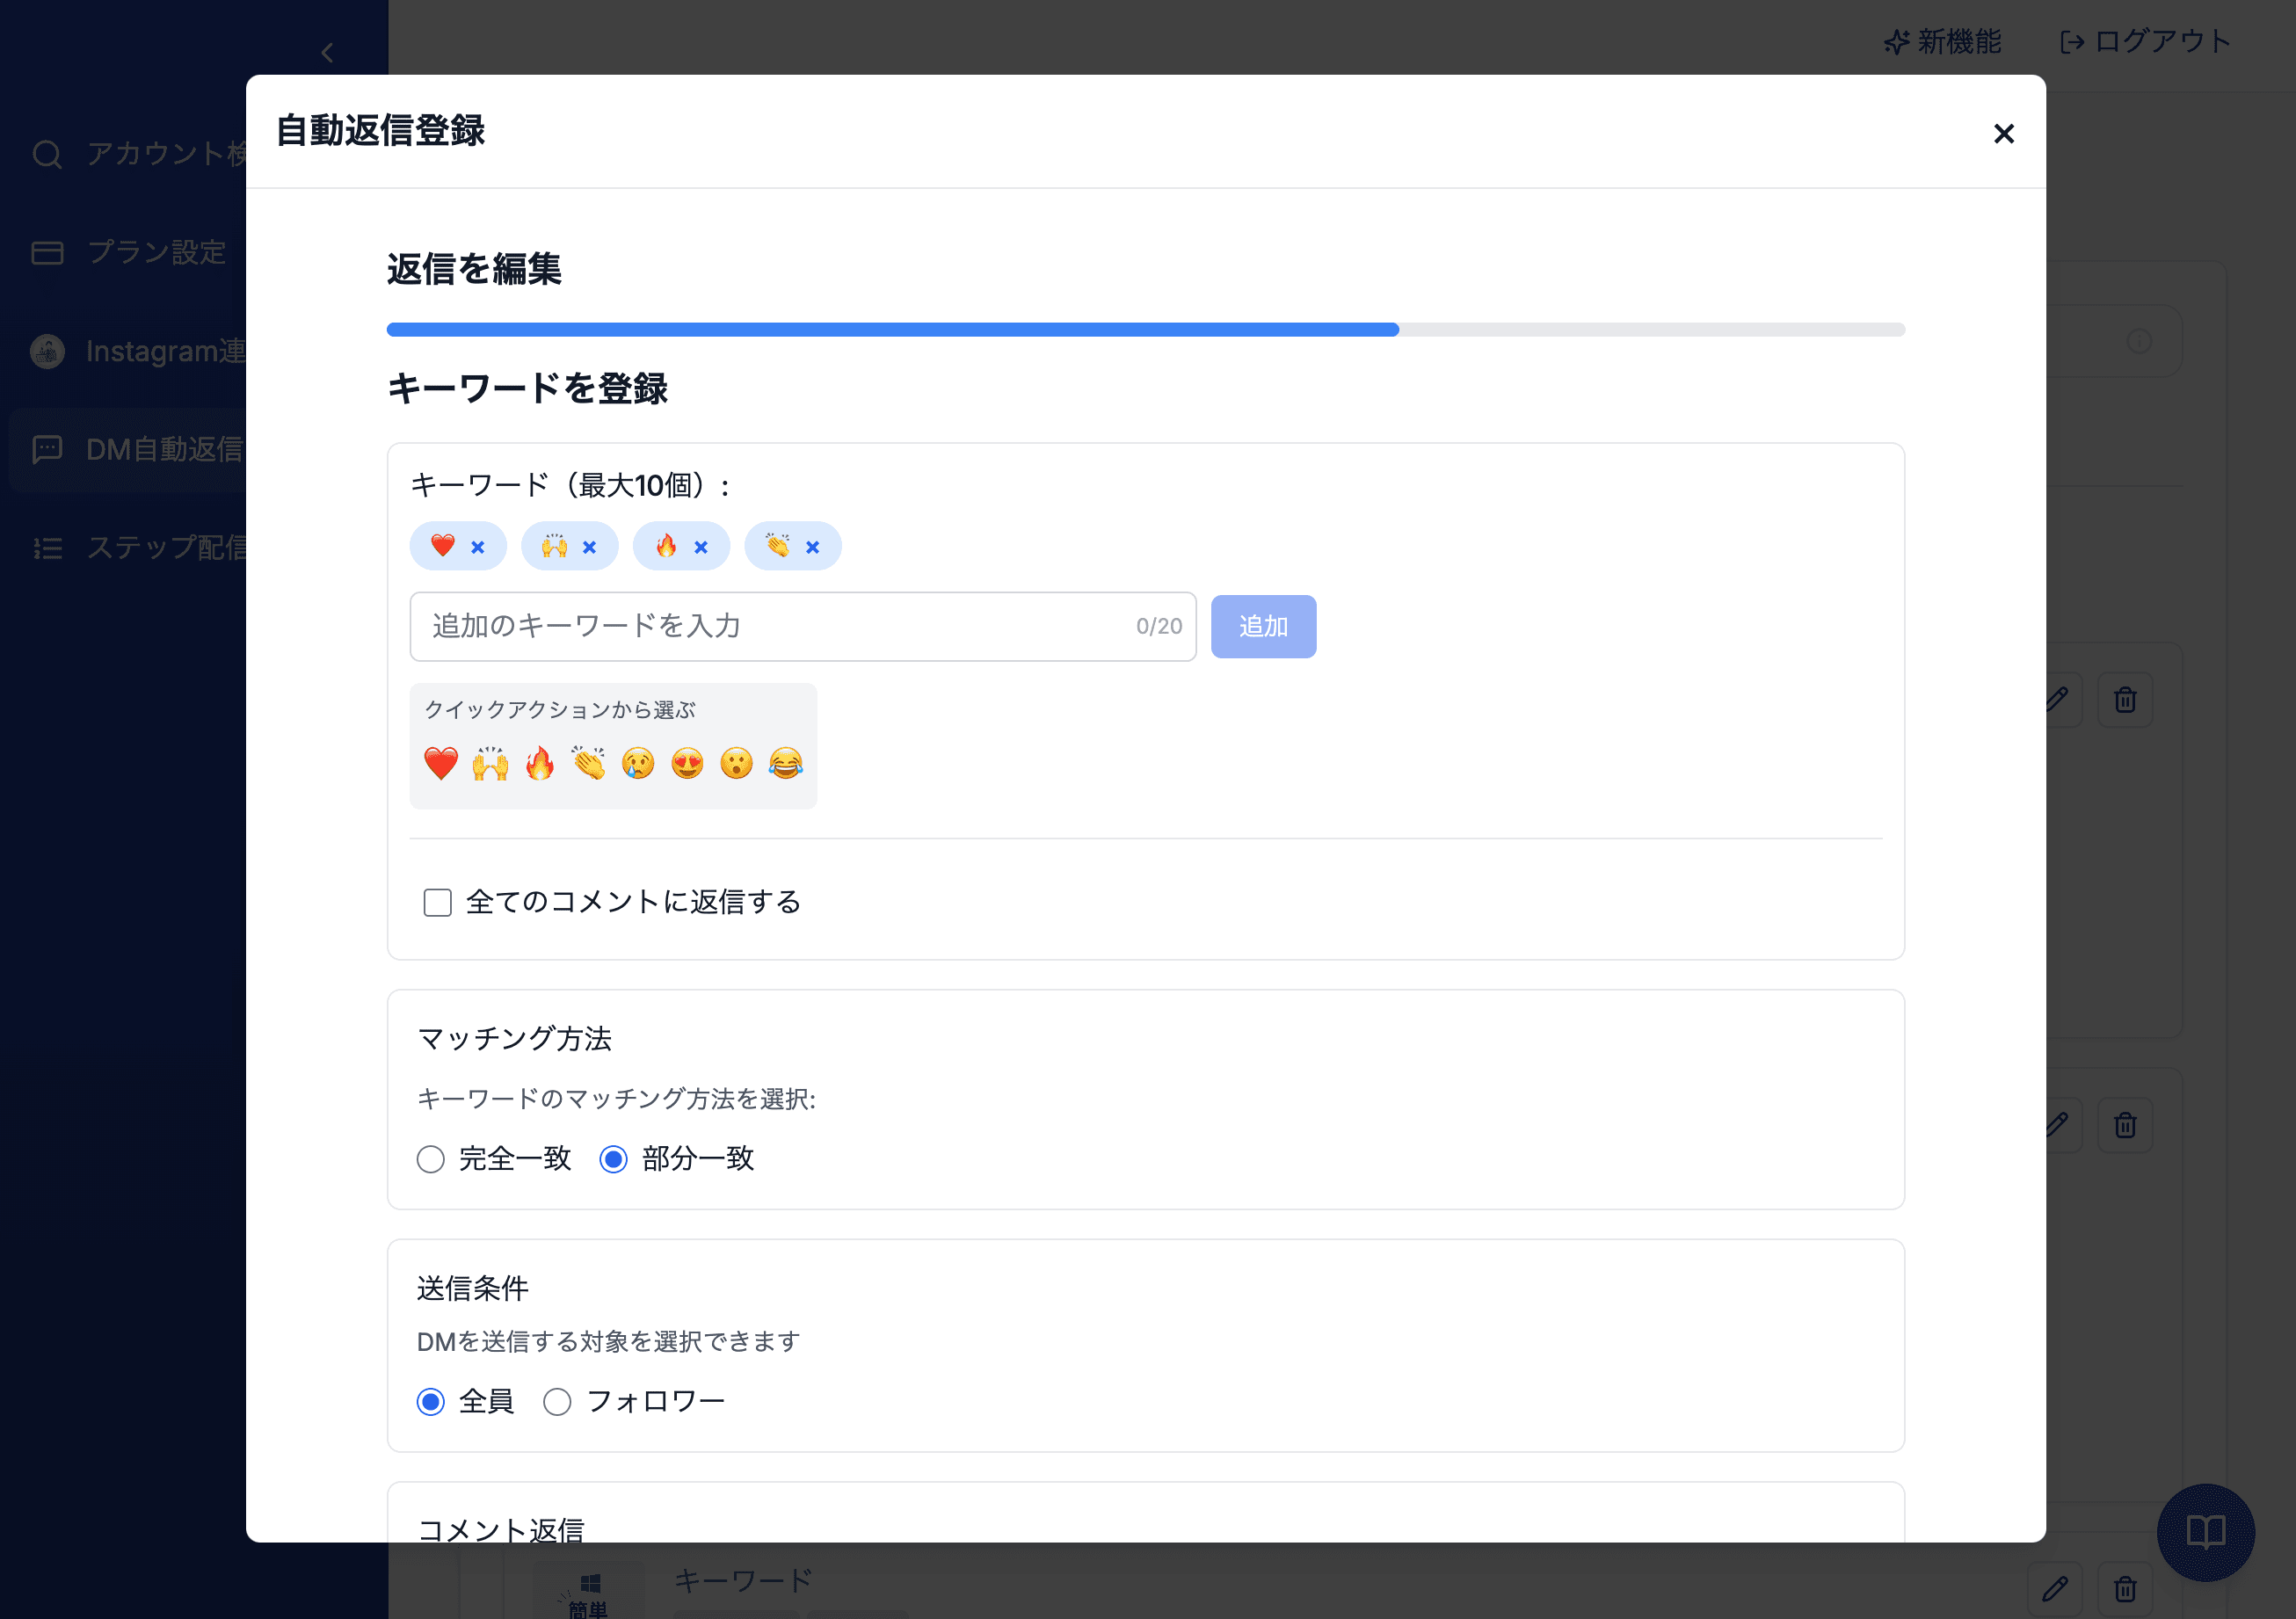Open DM自動返信 in the sidebar
The height and width of the screenshot is (1619, 2296).
[128, 449]
